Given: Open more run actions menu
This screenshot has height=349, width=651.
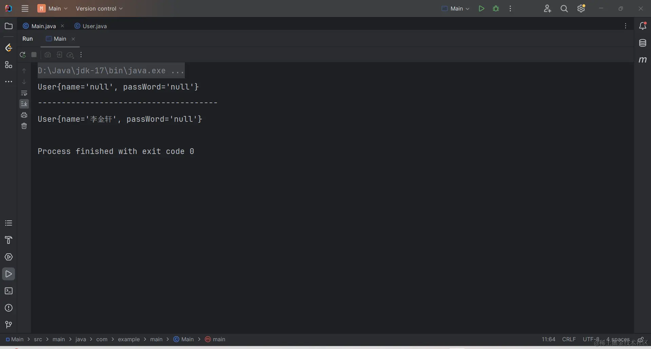Looking at the screenshot, I should [510, 8].
